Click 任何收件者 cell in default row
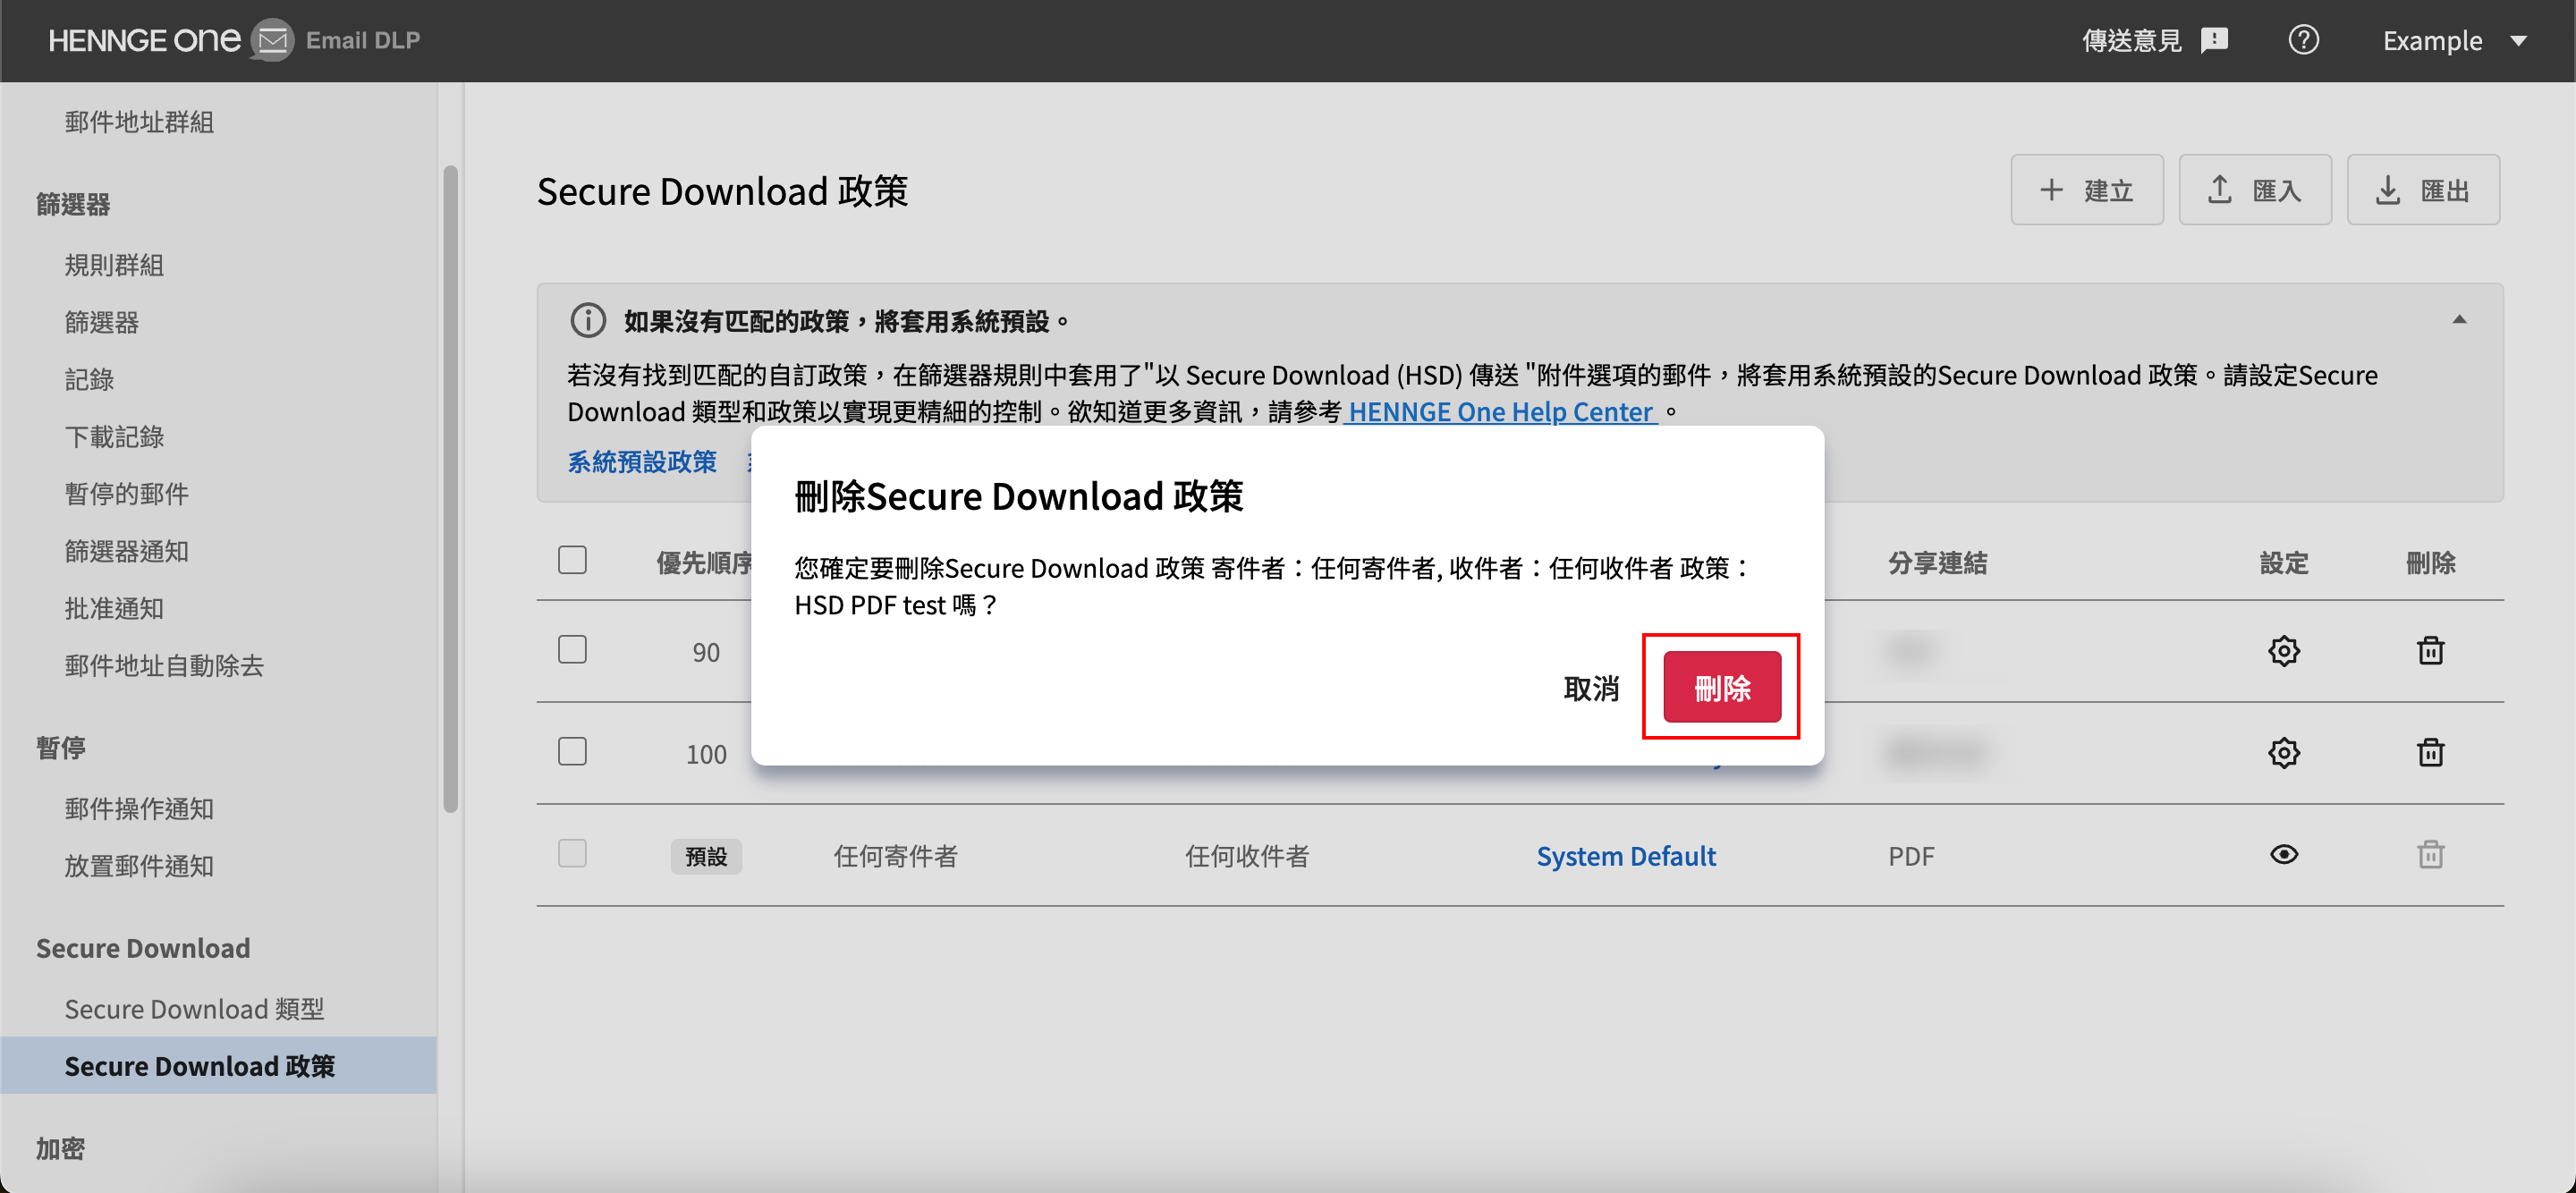Viewport: 2576px width, 1193px height. click(1246, 855)
